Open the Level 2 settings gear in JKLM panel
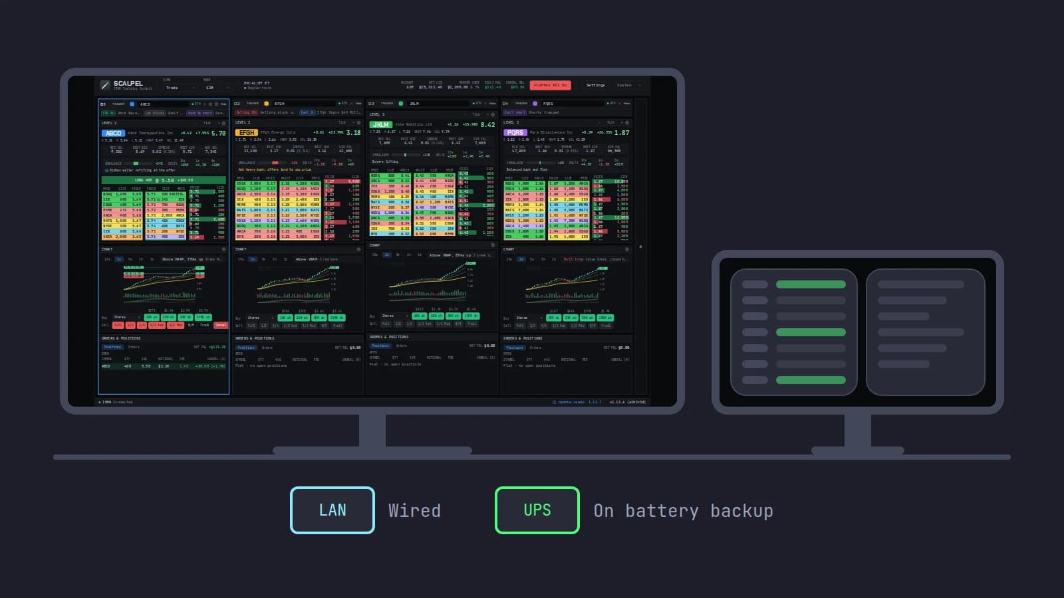 pos(493,114)
